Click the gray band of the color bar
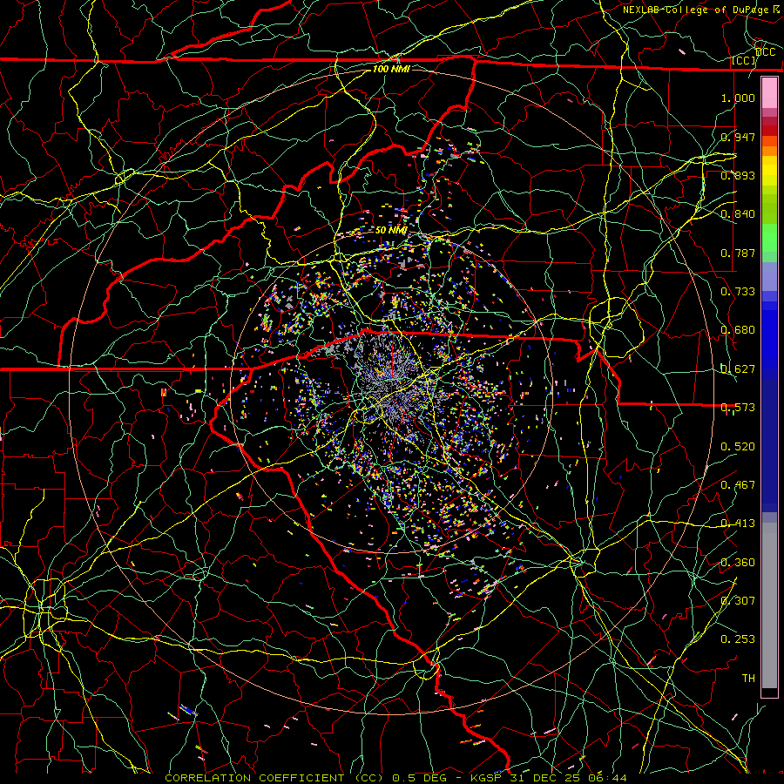Viewport: 784px width, 784px height. click(769, 605)
